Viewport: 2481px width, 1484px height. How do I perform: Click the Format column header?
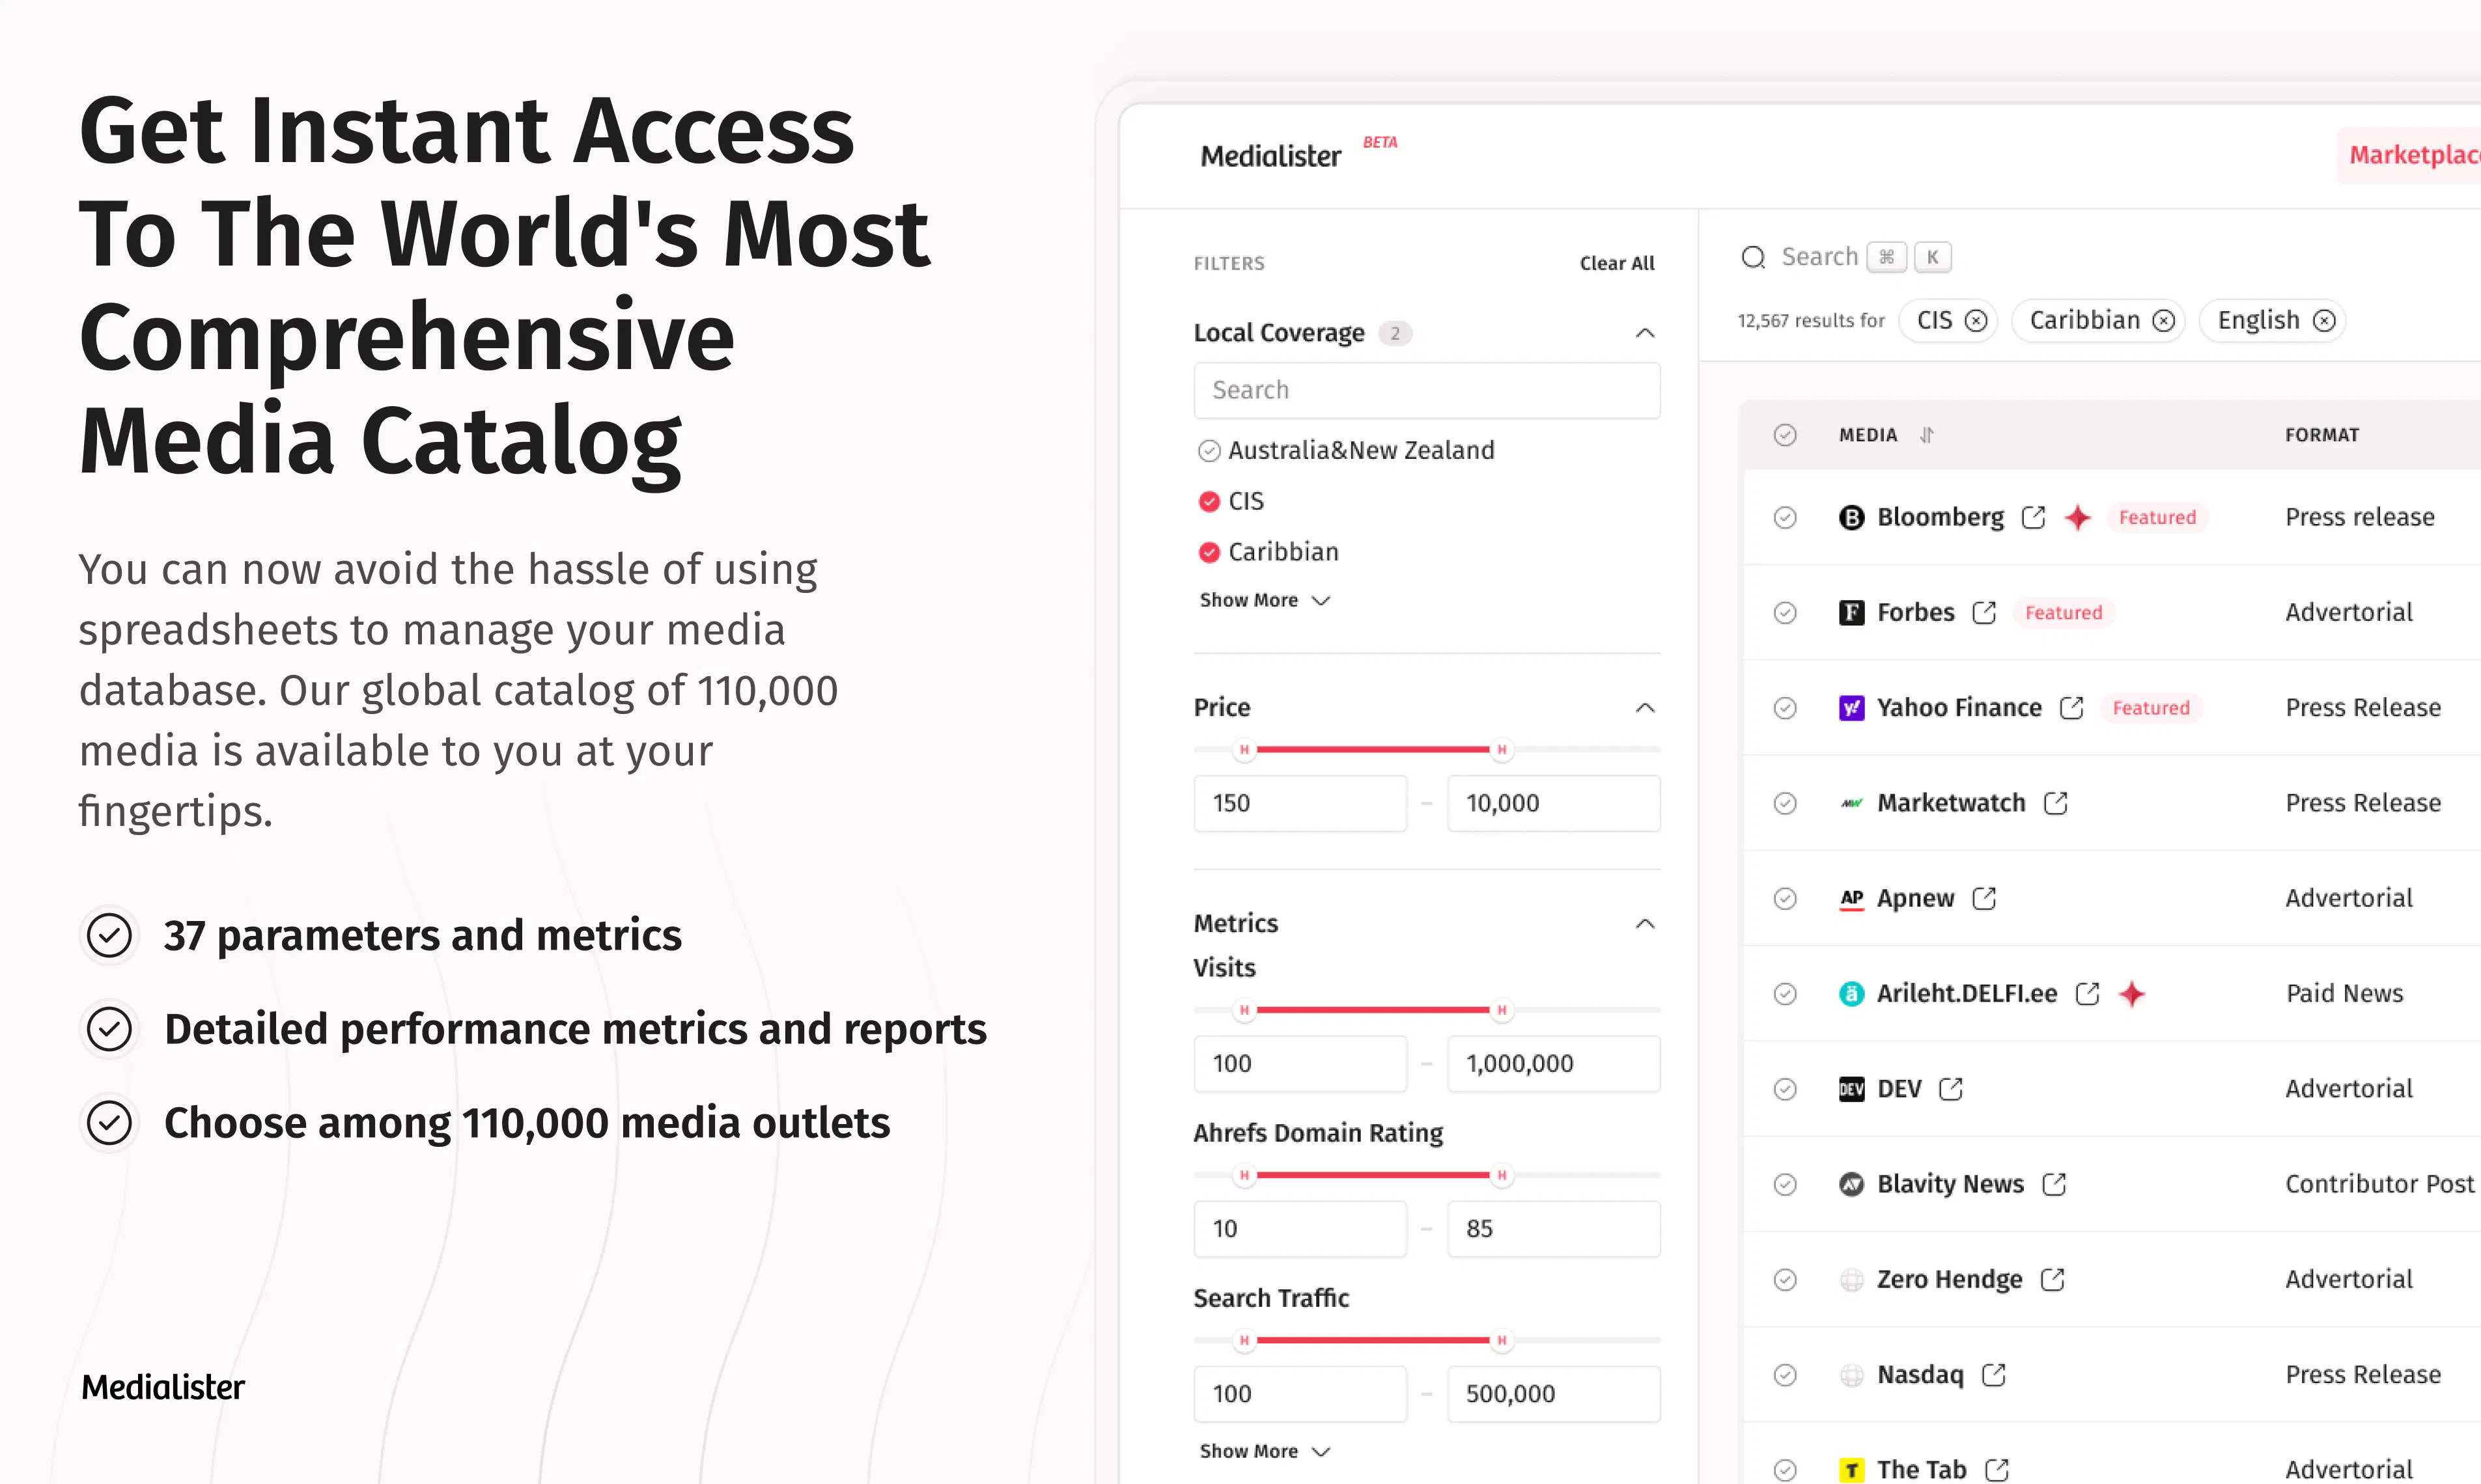(x=2322, y=435)
